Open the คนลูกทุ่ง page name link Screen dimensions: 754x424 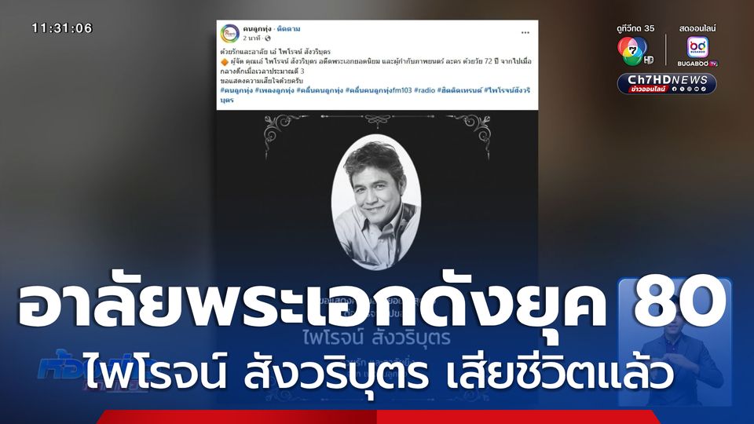click(x=258, y=29)
